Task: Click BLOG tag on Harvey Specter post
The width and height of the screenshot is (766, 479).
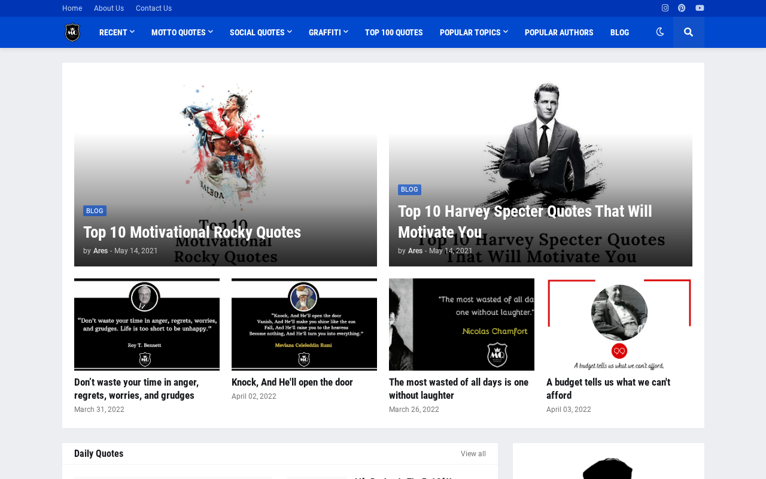Action: [x=409, y=190]
